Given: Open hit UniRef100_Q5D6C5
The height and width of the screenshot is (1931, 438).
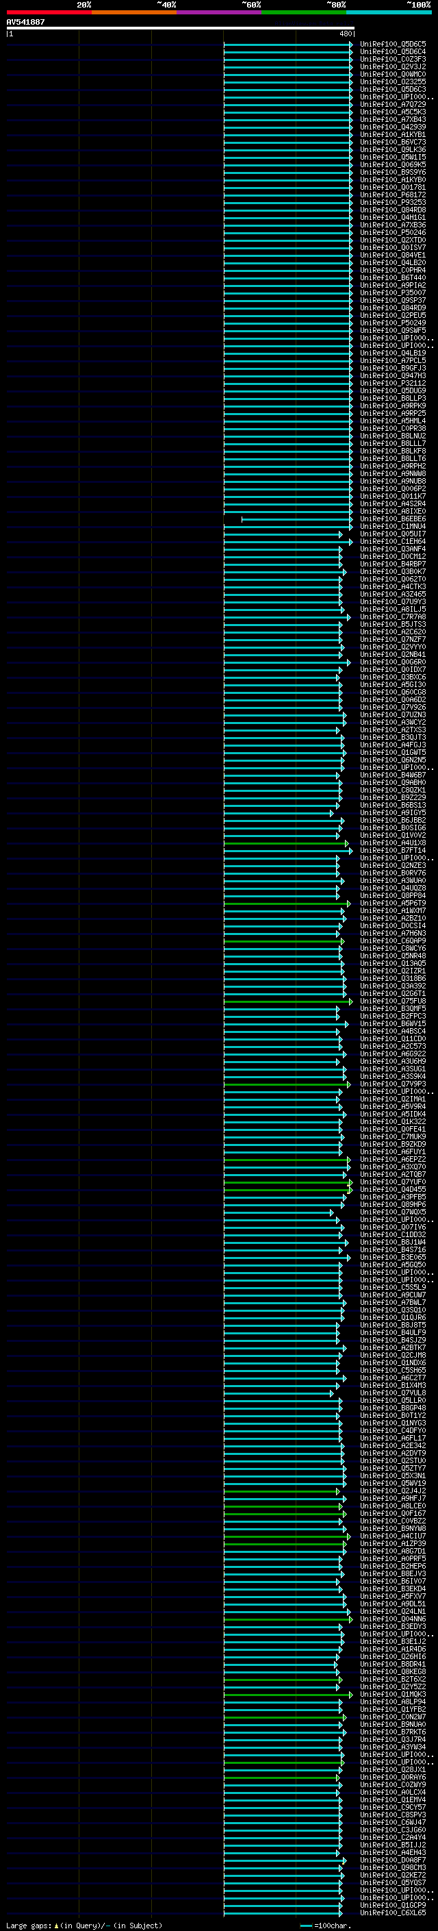Looking at the screenshot, I should pyautogui.click(x=393, y=45).
